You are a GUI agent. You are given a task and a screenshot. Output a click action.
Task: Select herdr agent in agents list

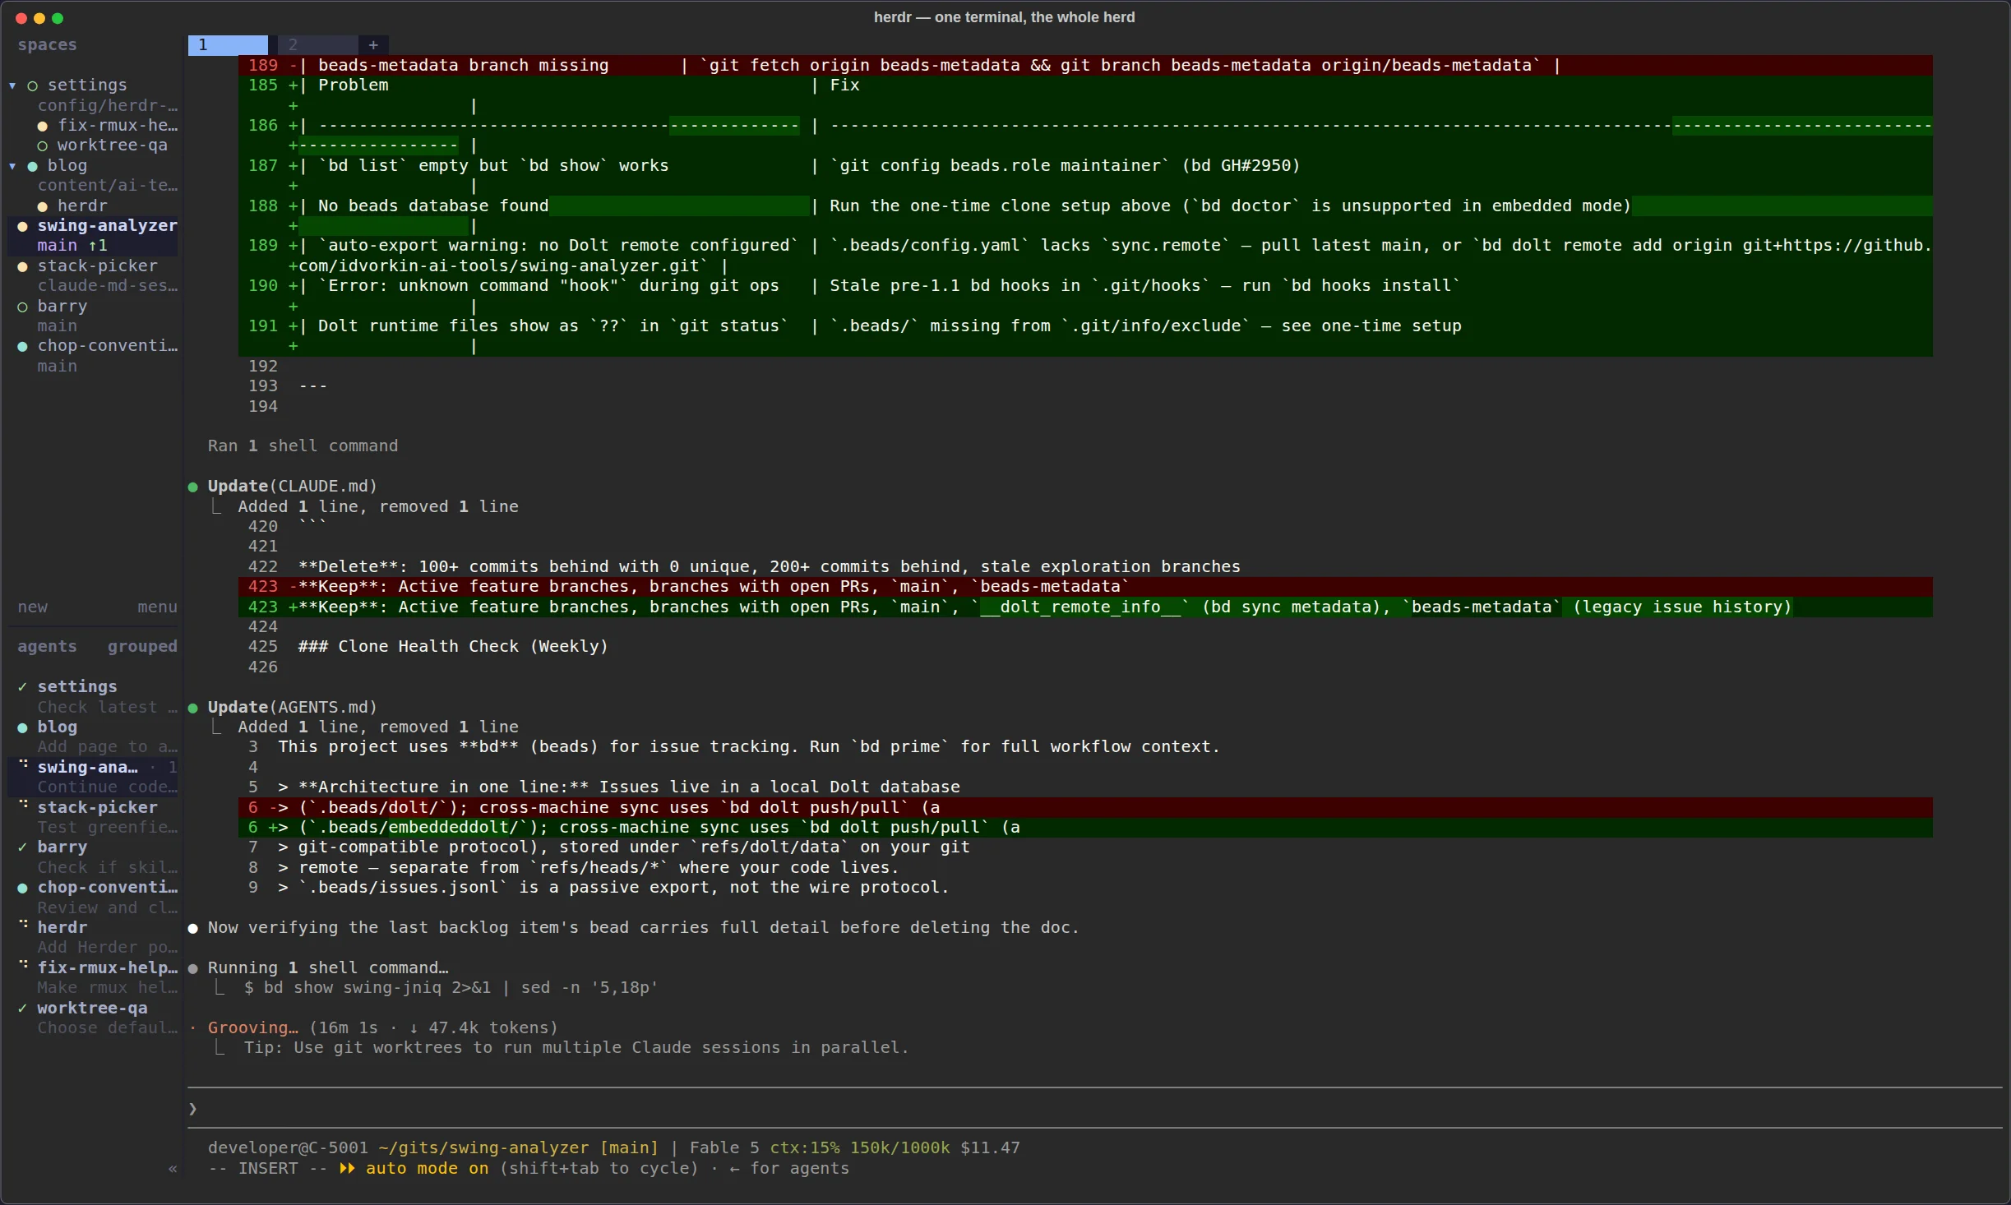pos(62,928)
